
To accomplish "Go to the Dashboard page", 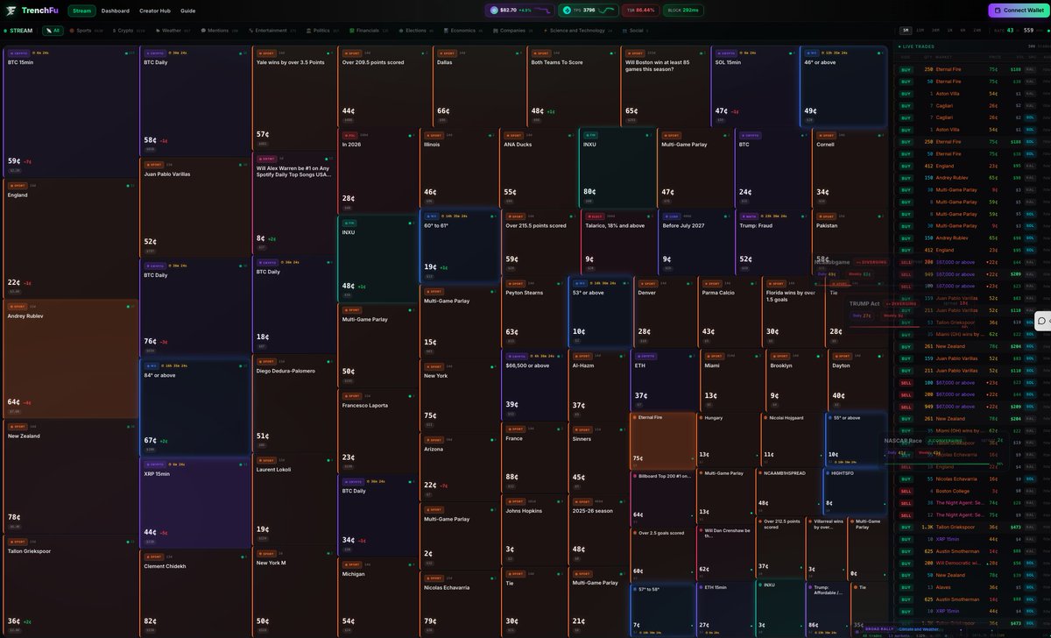I will point(115,11).
